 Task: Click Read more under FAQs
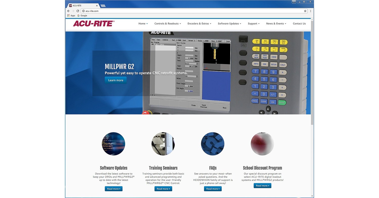213,188
